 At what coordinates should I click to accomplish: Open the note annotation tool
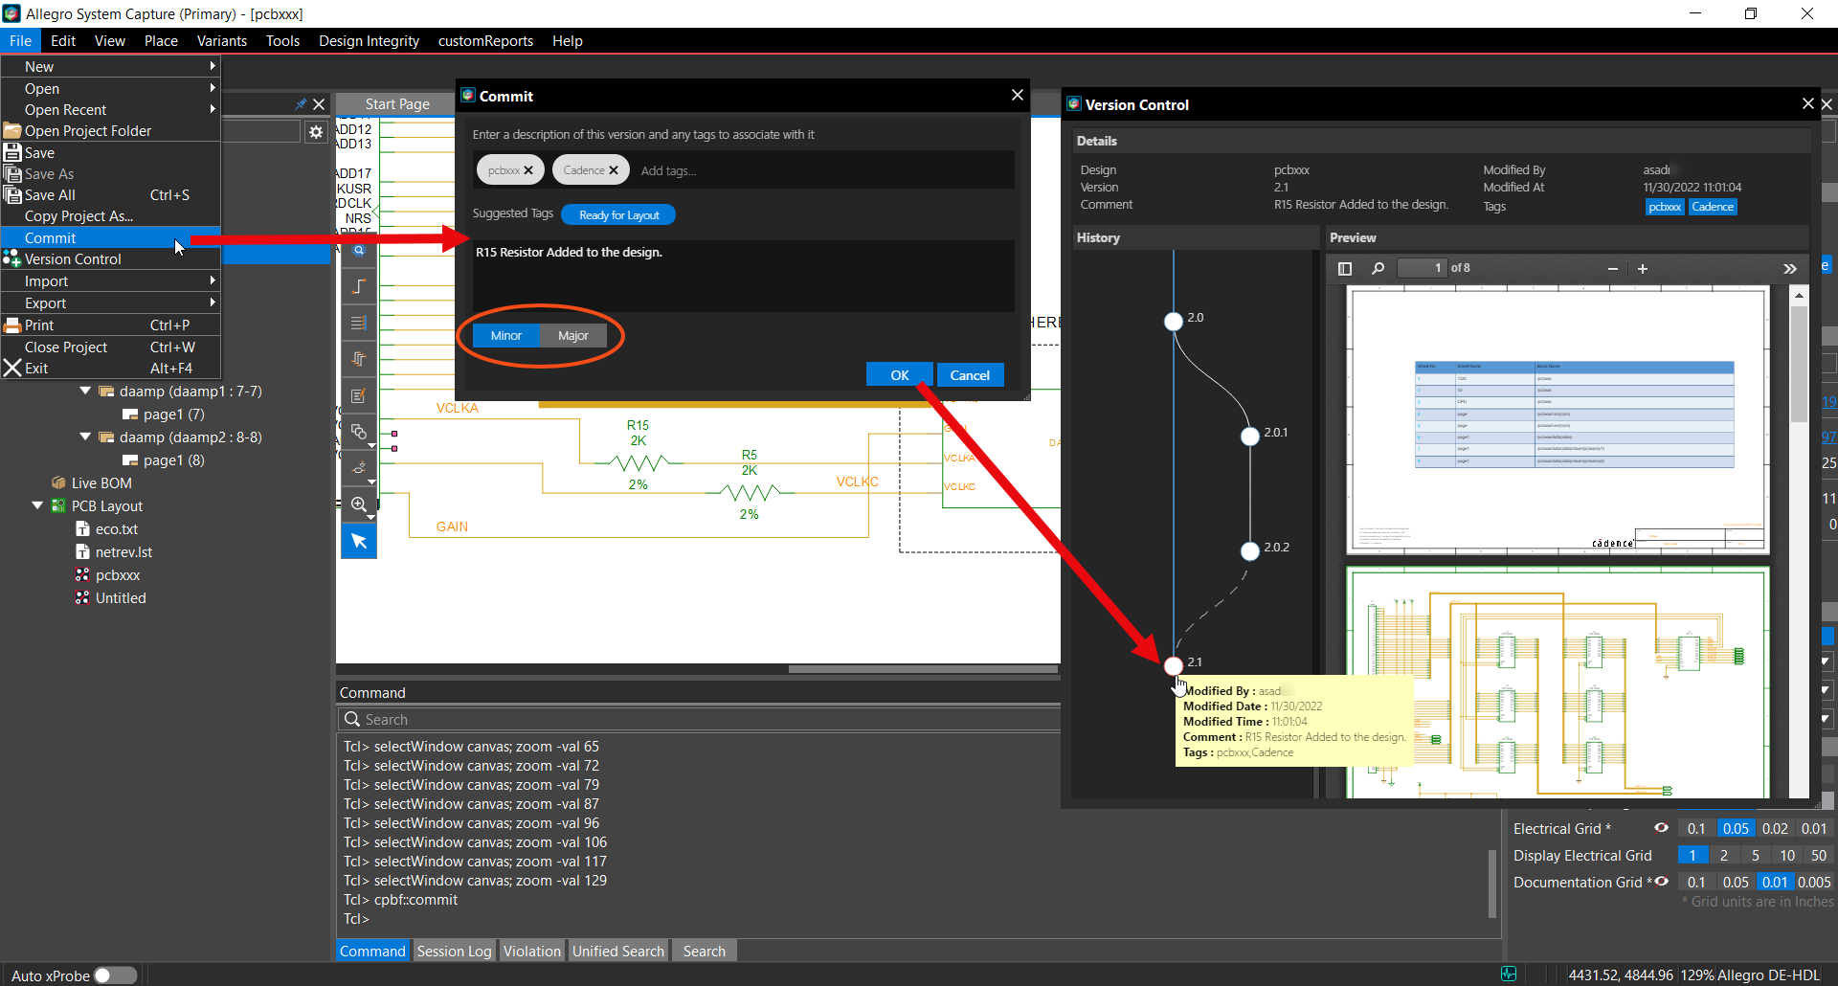point(359,395)
